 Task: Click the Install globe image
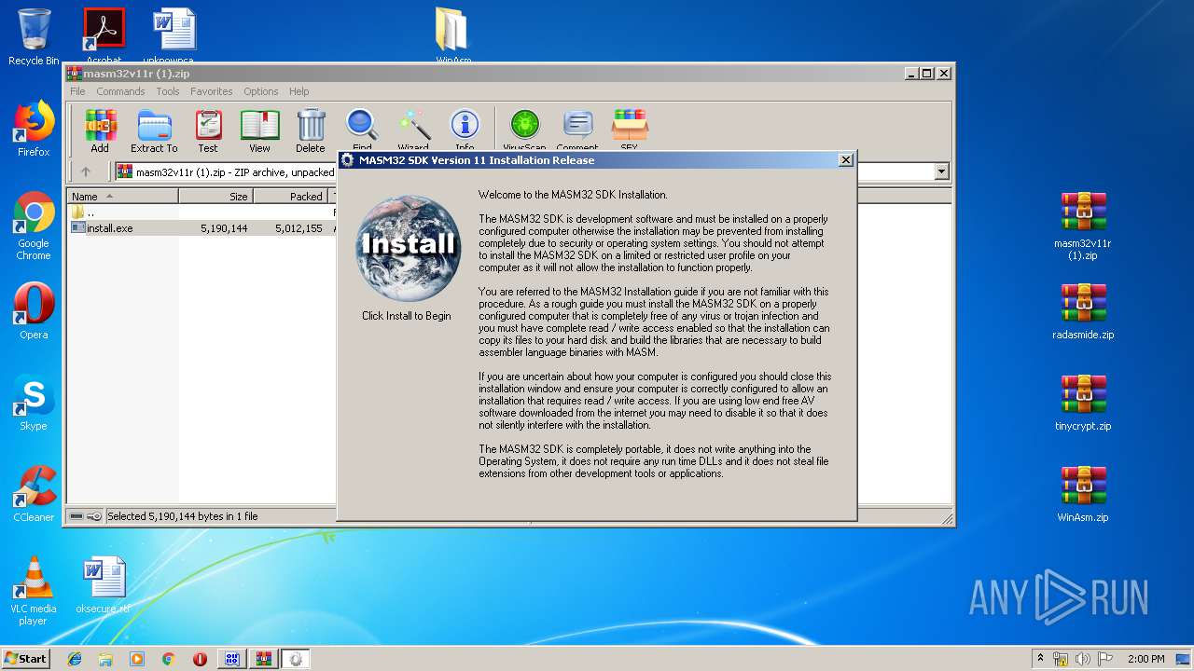[409, 248]
